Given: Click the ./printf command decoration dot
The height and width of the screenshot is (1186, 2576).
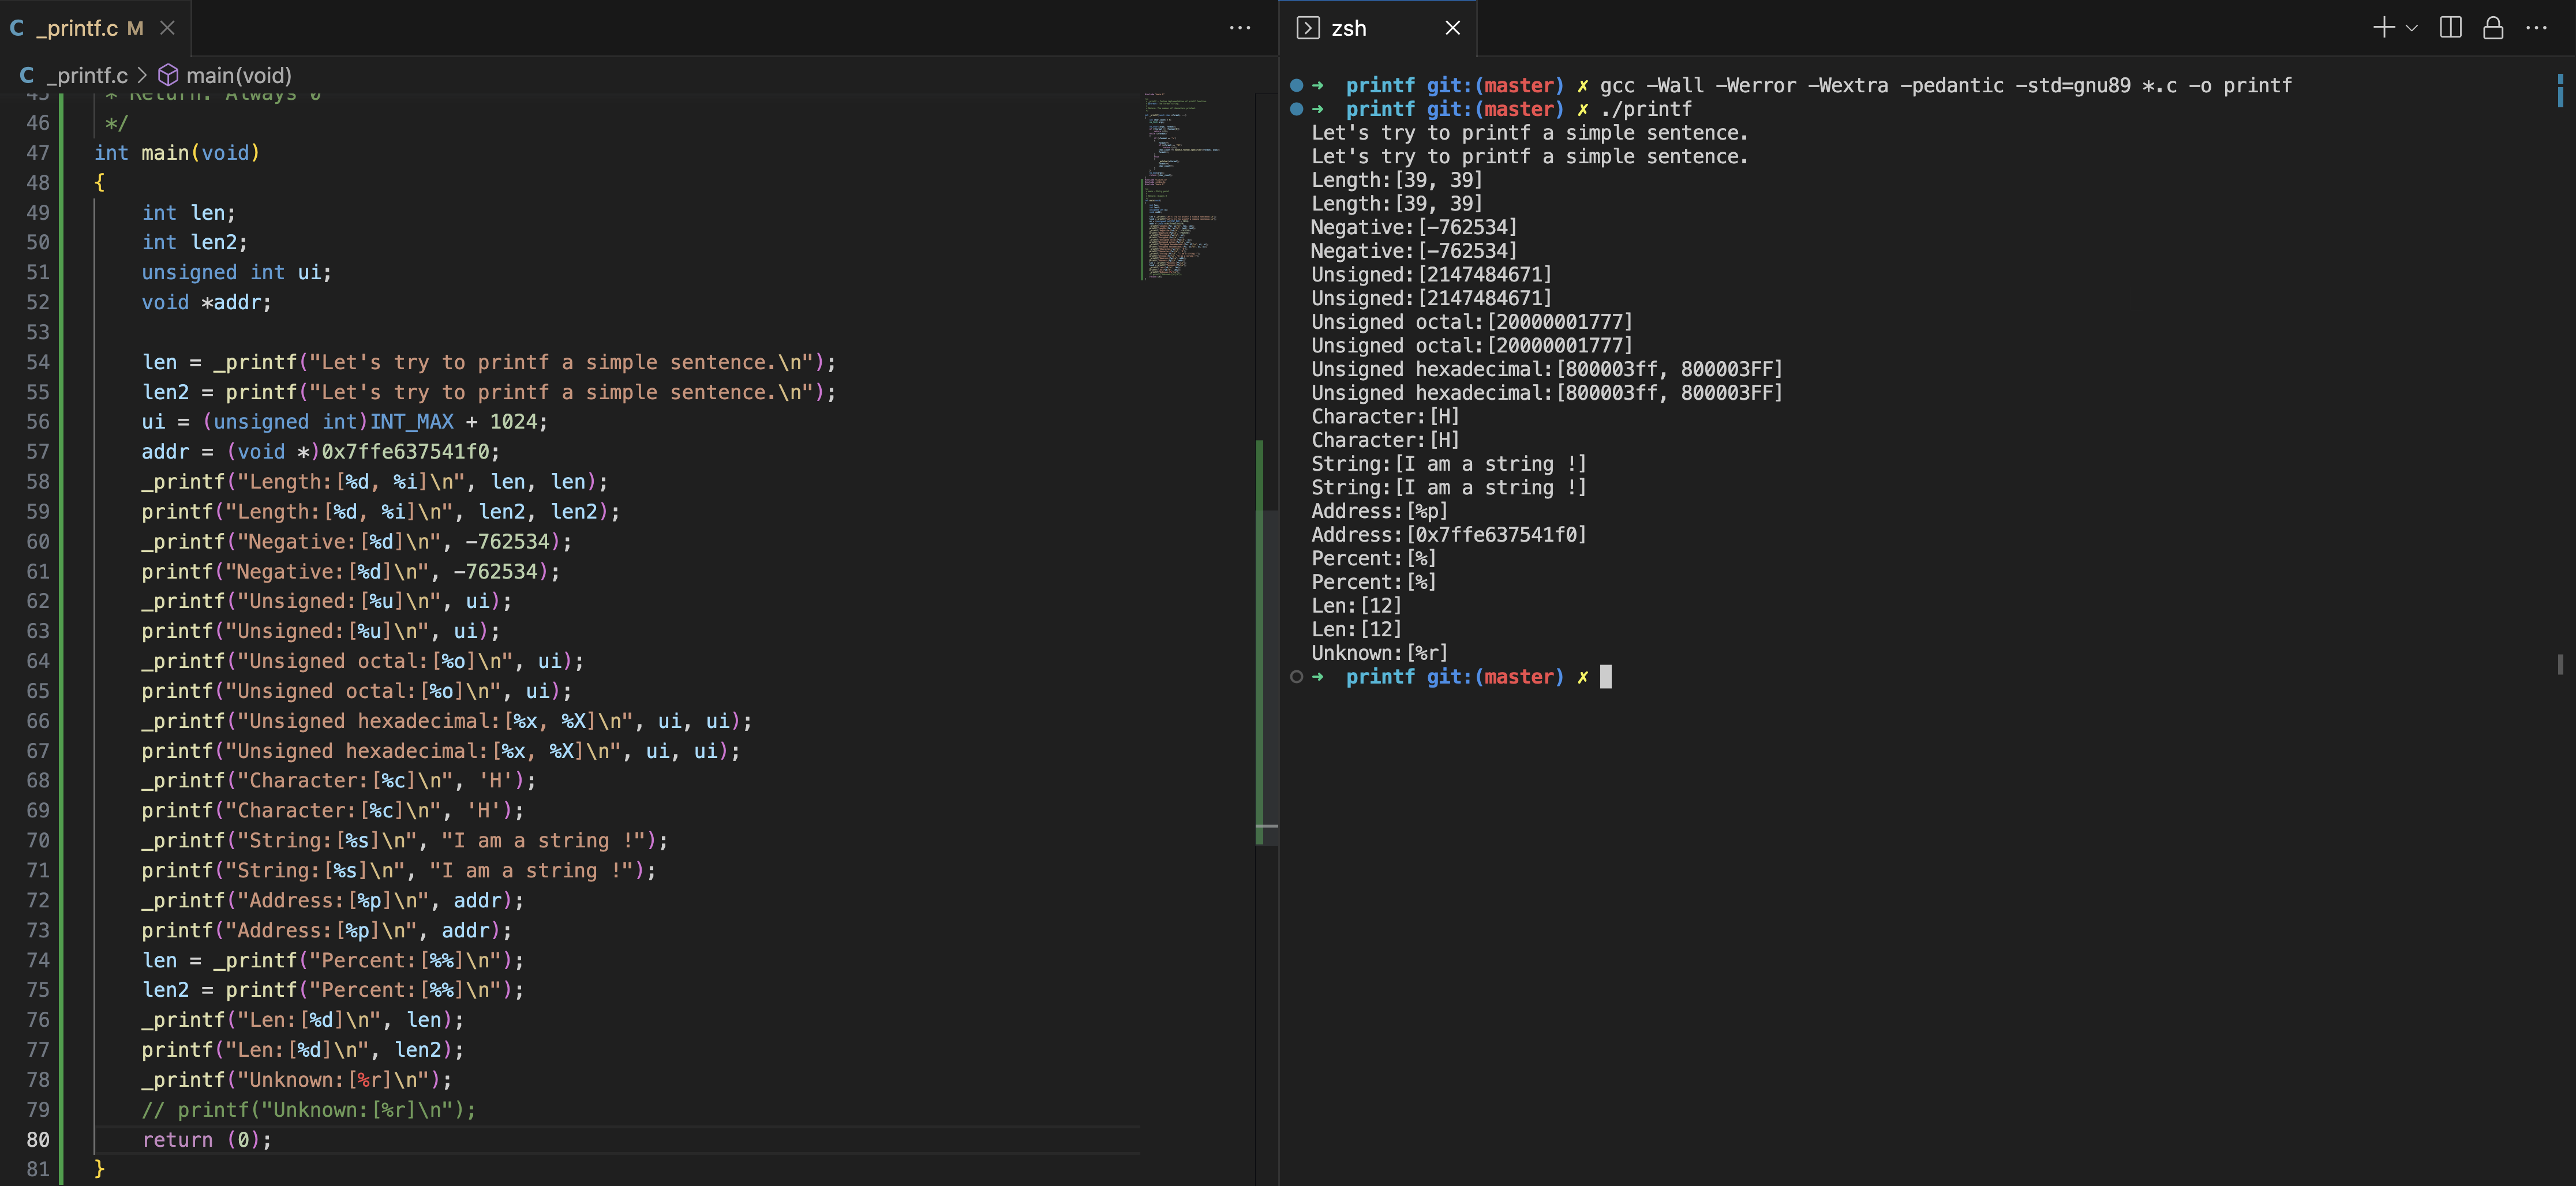Looking at the screenshot, I should (1296, 109).
